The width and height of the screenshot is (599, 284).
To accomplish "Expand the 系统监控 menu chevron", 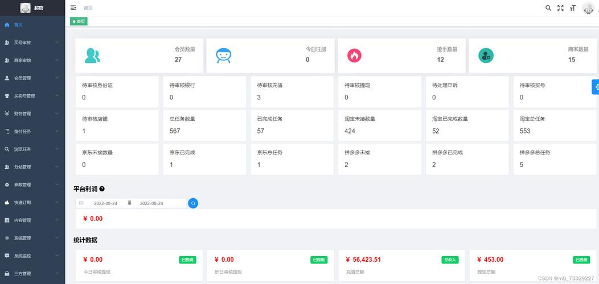I will [x=57, y=256].
